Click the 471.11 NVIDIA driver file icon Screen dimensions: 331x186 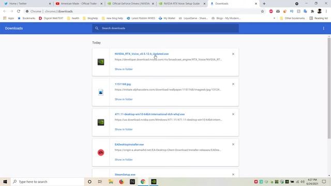(x=101, y=122)
